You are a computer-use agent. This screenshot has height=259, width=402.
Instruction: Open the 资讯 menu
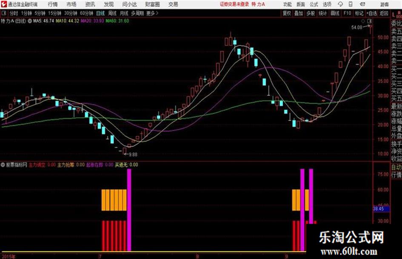[90, 4]
